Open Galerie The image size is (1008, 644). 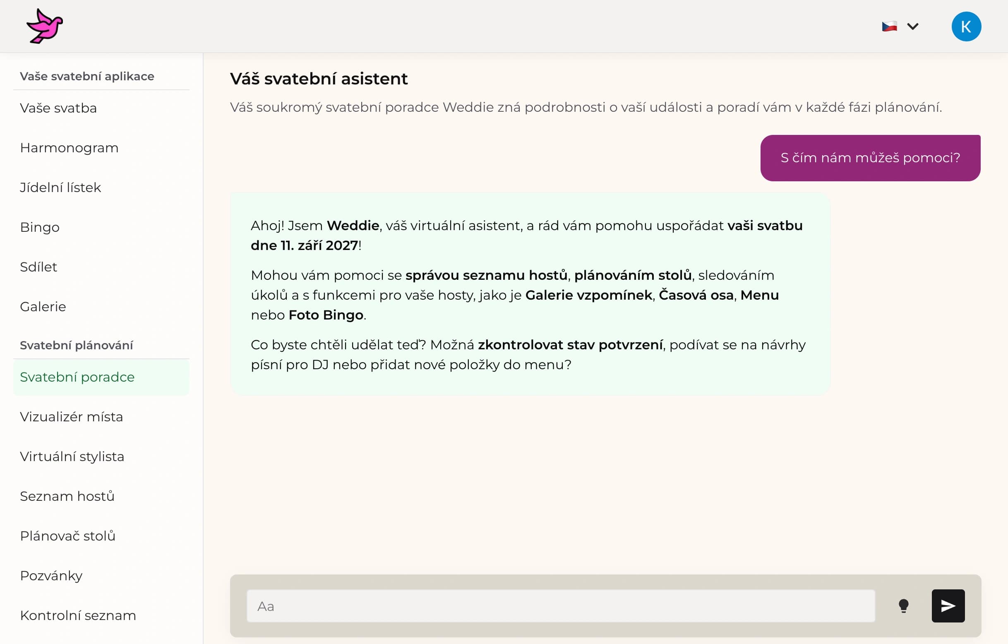(x=43, y=307)
